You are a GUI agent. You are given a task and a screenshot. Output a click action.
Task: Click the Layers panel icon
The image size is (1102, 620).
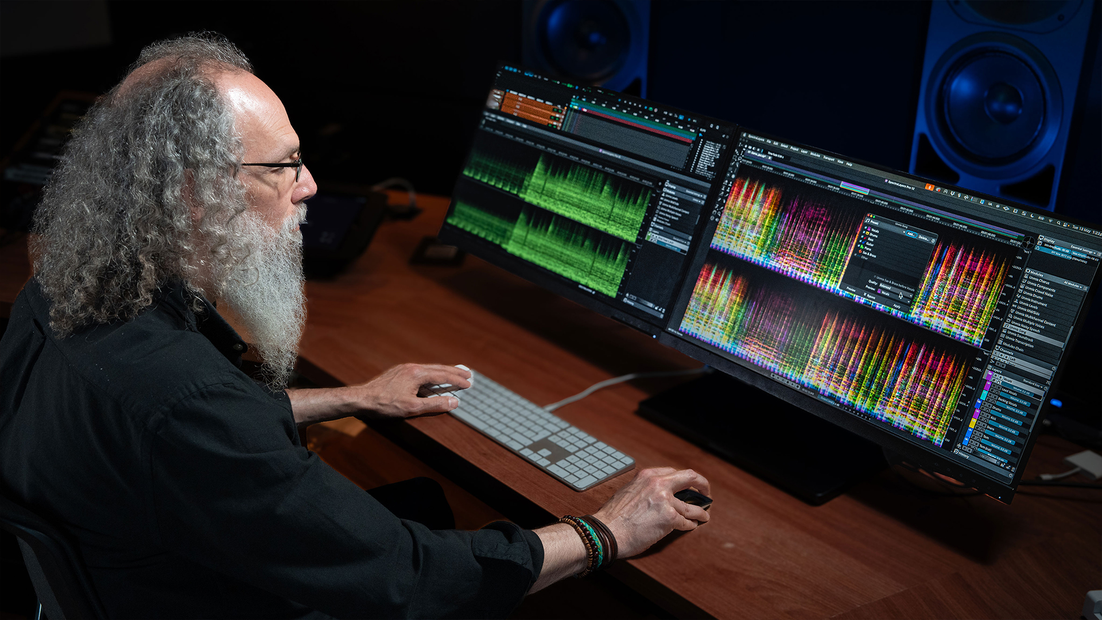click(x=990, y=367)
